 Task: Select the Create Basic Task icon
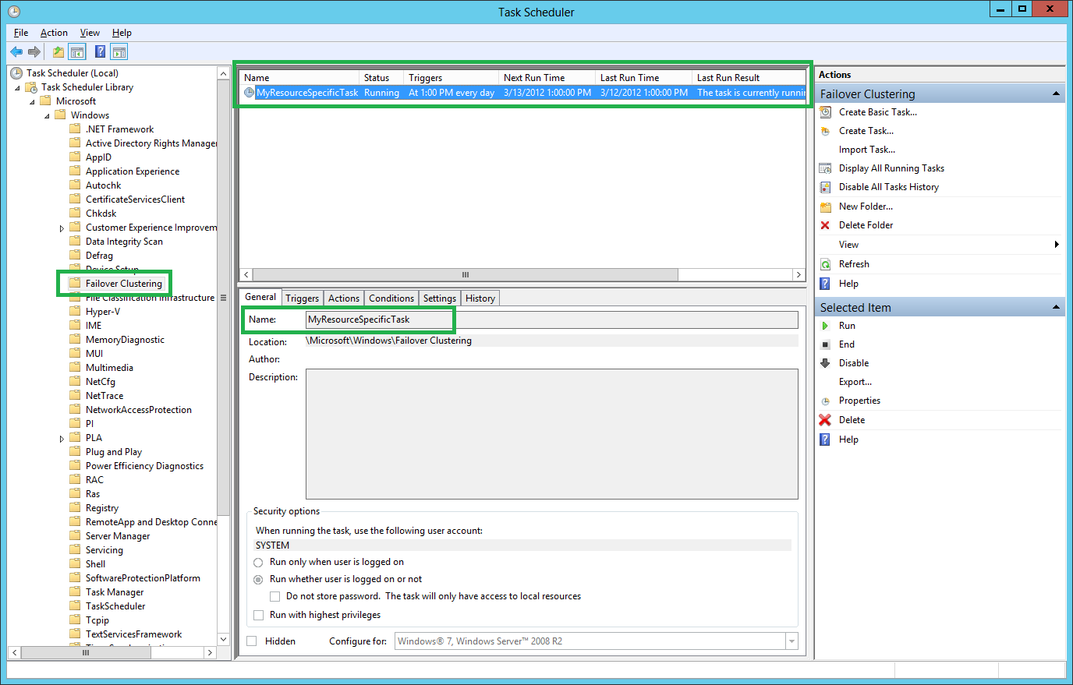826,111
